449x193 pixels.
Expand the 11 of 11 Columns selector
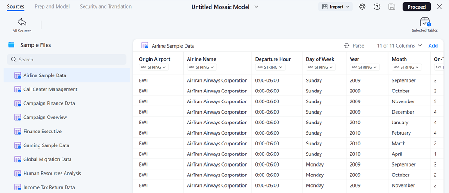pyautogui.click(x=399, y=46)
